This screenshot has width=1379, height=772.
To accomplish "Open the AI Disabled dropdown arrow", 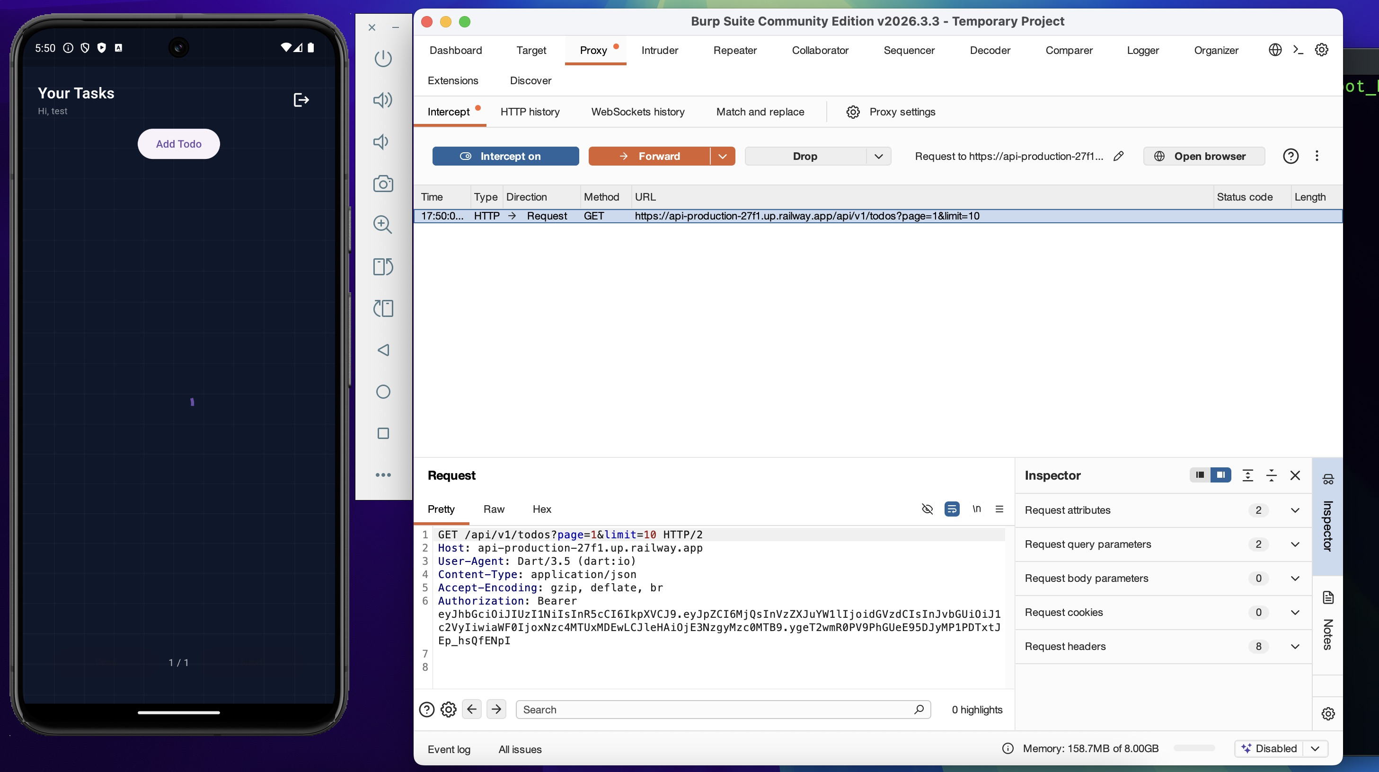I will tap(1315, 748).
